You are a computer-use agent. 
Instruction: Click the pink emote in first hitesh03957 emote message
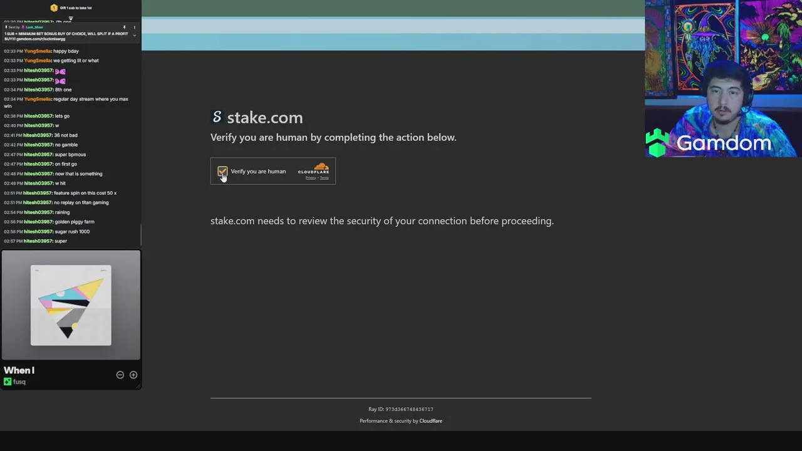(x=60, y=71)
